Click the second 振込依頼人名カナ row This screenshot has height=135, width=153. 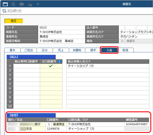point(108,70)
